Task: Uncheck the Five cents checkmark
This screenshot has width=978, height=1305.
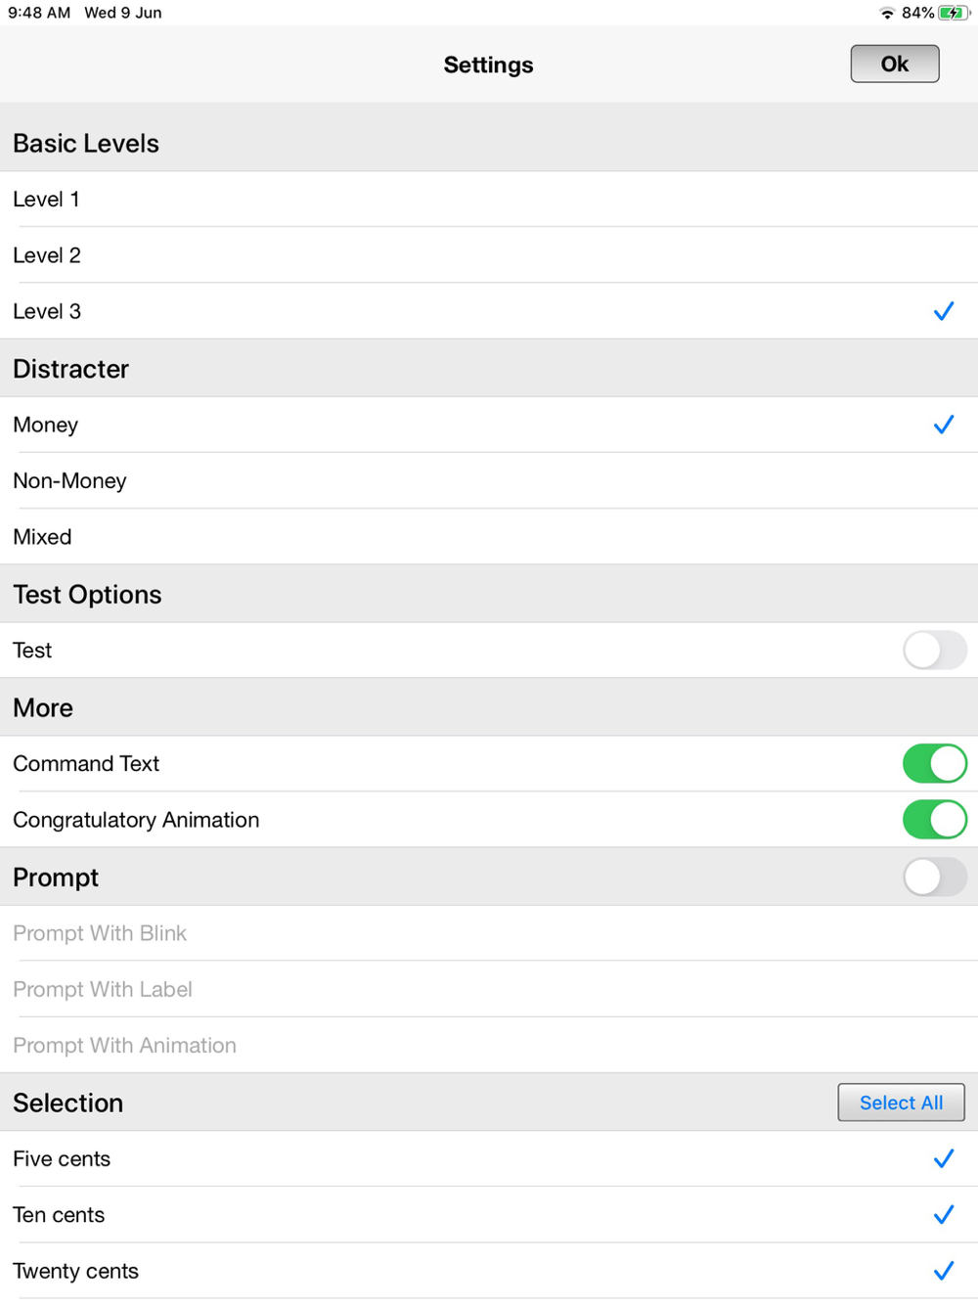Action: point(943,1159)
